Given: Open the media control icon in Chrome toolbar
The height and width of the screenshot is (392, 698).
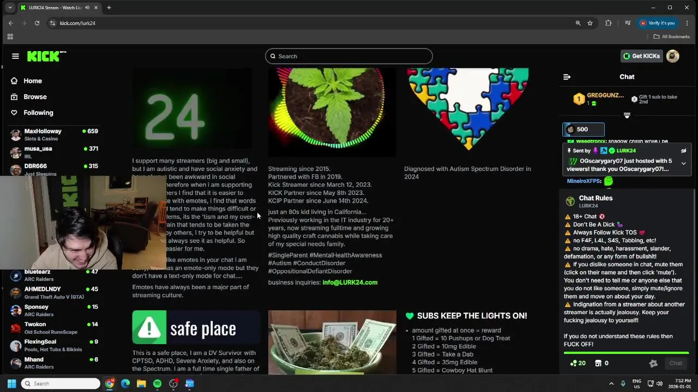Looking at the screenshot, I should coord(628,23).
